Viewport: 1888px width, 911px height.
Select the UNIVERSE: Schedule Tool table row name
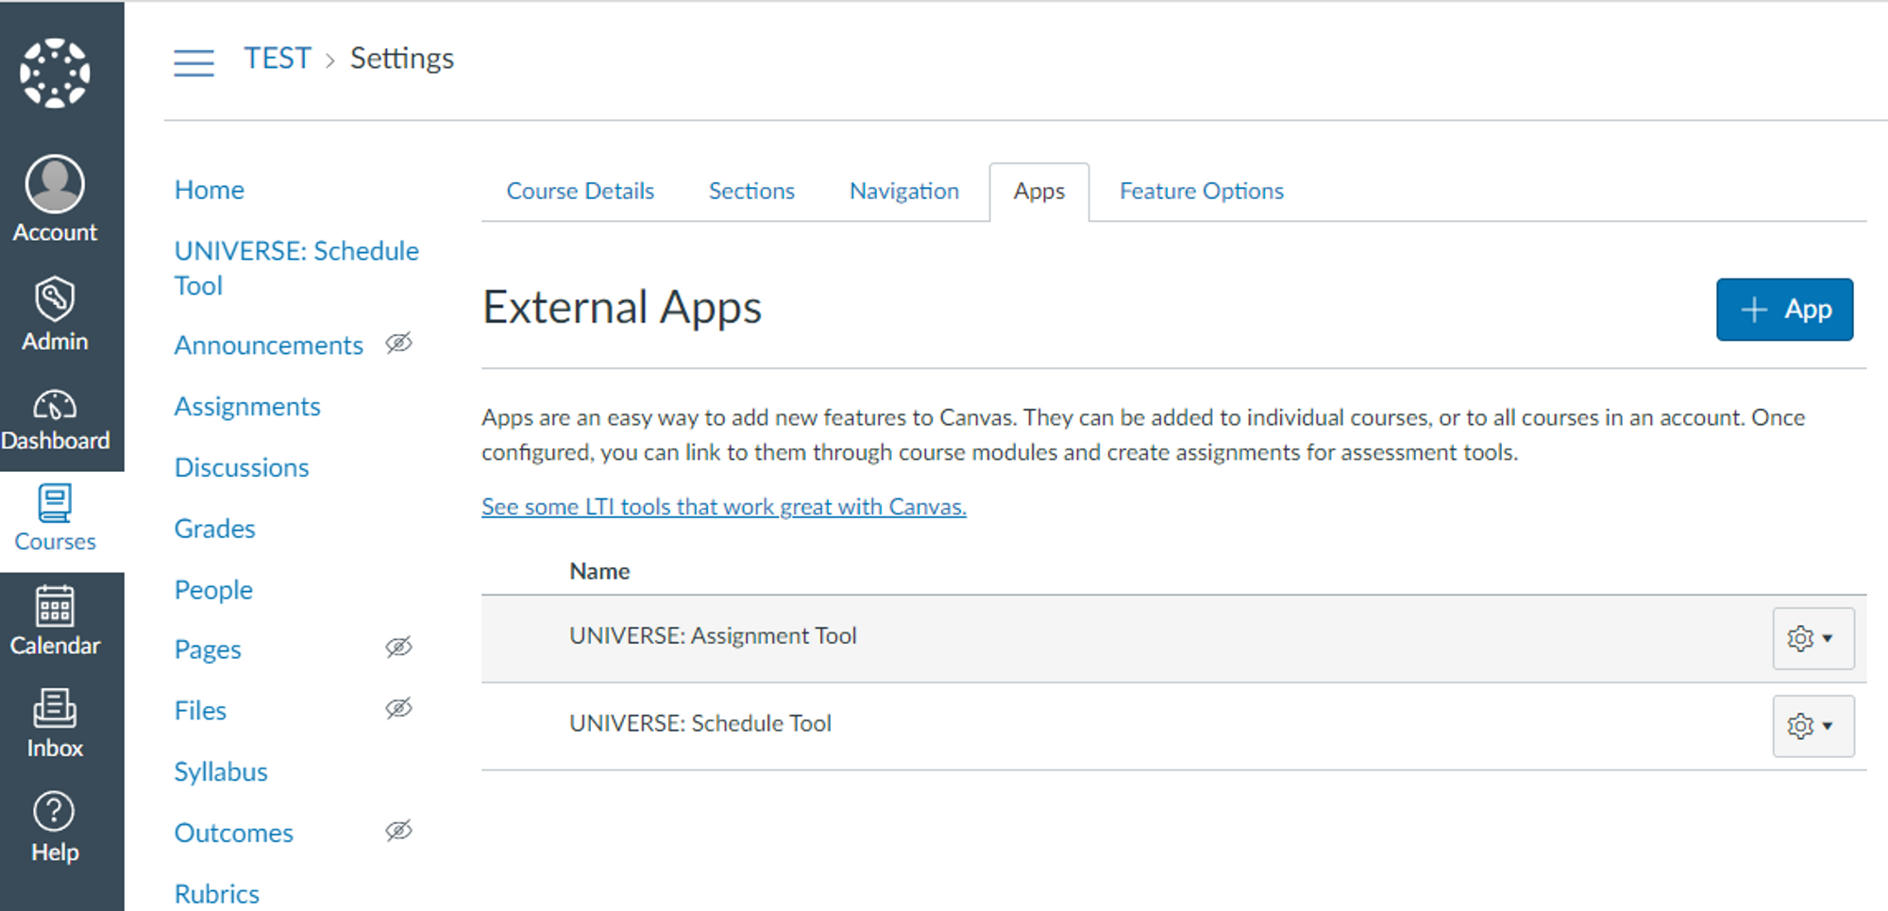point(700,724)
